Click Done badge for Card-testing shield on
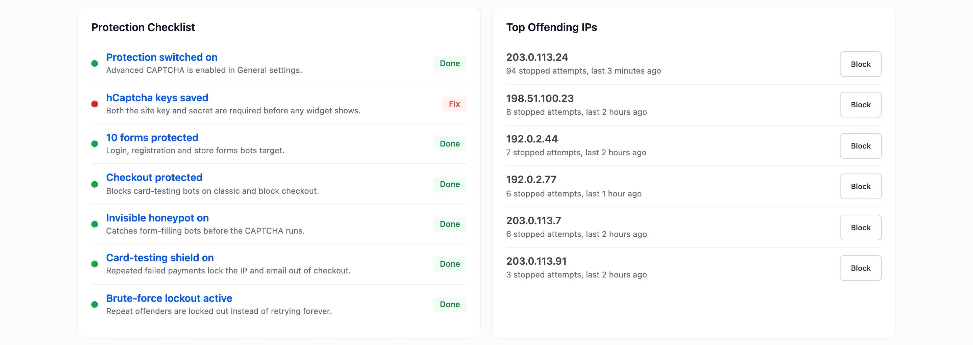The height and width of the screenshot is (345, 973). click(x=450, y=264)
